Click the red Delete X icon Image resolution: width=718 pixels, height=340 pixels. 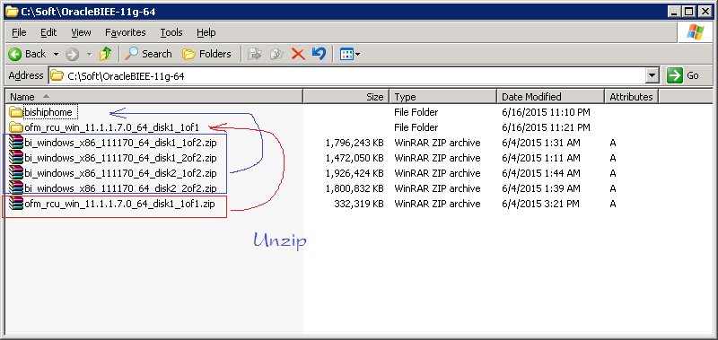click(298, 54)
